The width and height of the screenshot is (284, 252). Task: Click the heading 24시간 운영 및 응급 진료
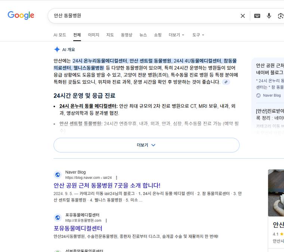coord(84,96)
